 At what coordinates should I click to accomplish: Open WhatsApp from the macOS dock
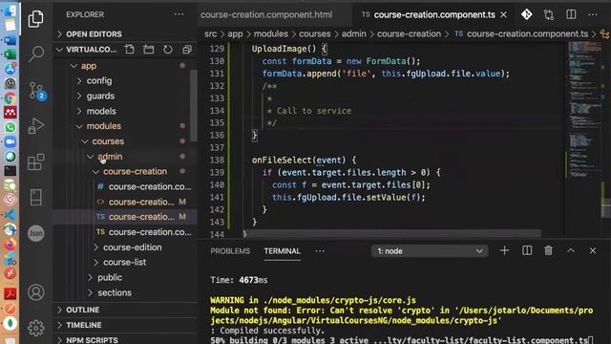point(11,127)
